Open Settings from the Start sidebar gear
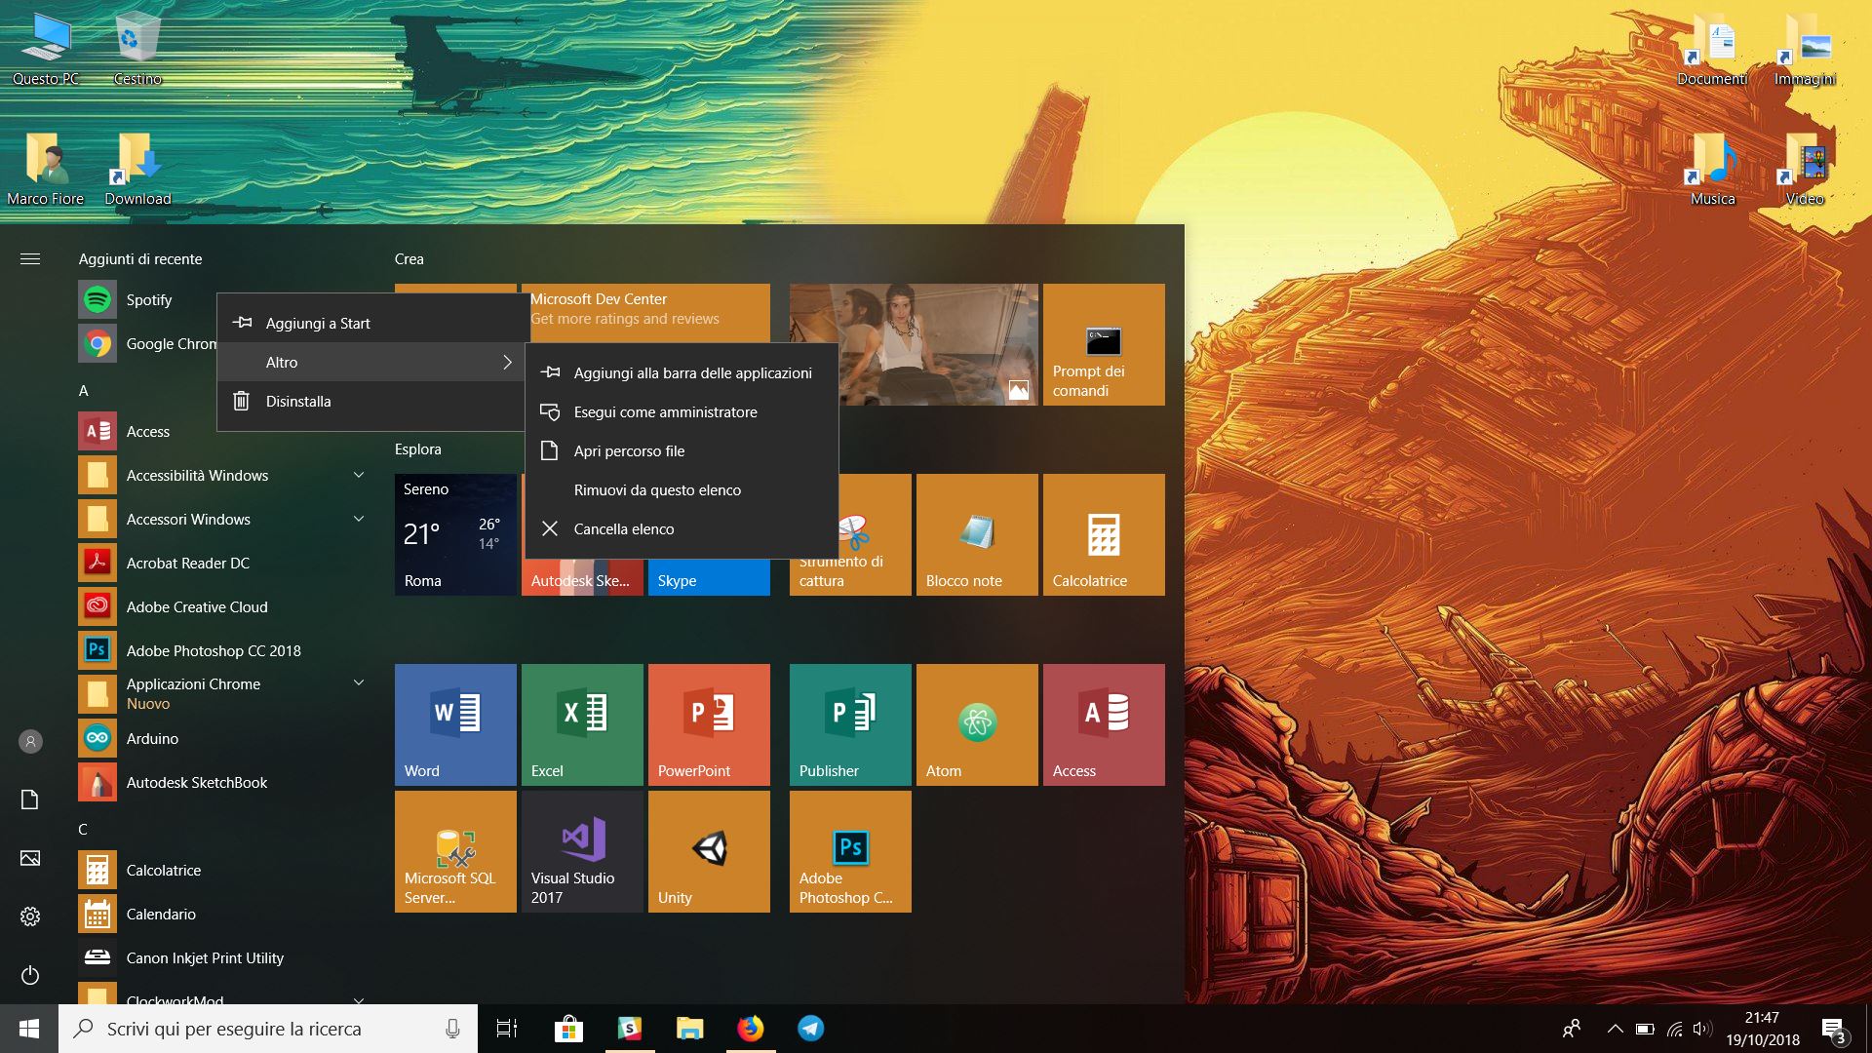 click(30, 916)
